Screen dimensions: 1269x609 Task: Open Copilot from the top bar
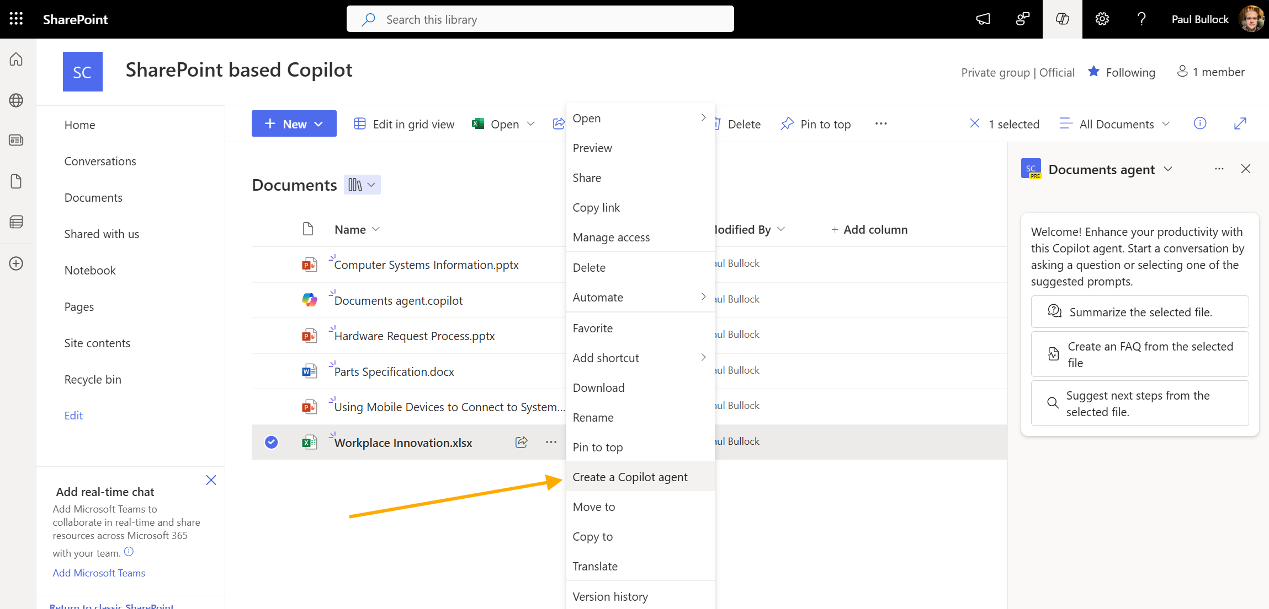tap(1061, 19)
